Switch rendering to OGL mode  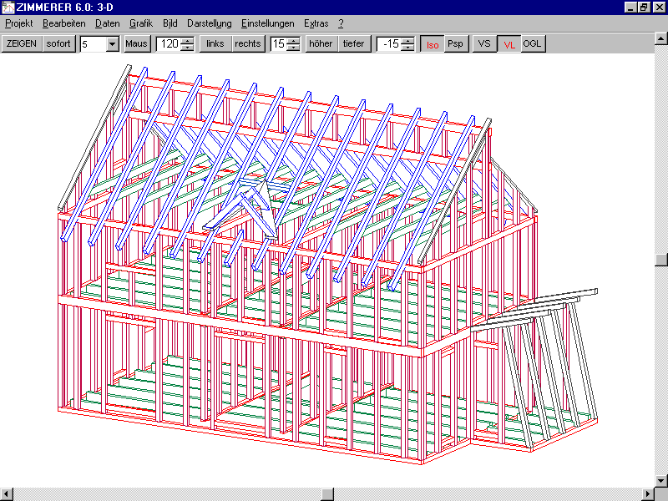pos(533,44)
